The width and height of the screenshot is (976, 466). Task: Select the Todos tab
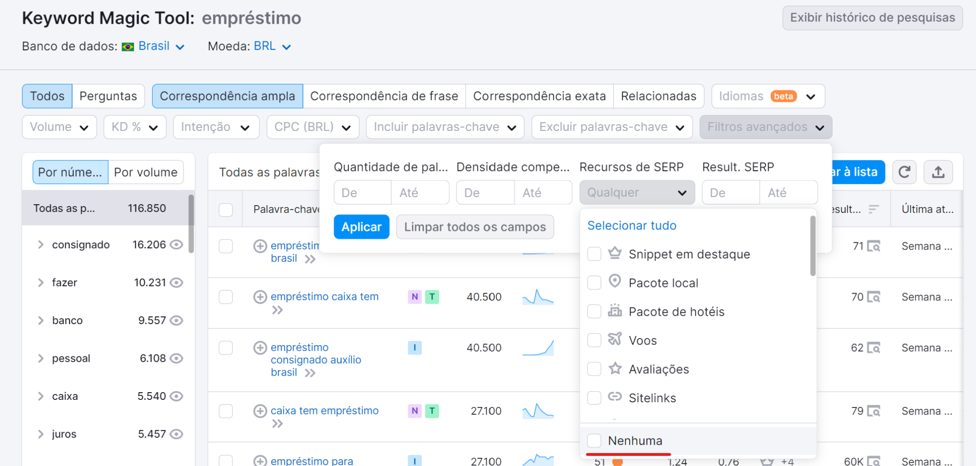[47, 96]
